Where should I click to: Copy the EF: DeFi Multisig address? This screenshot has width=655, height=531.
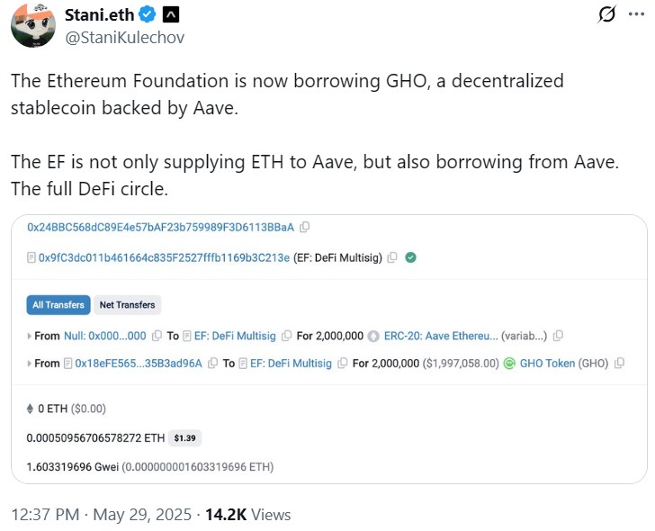[392, 257]
